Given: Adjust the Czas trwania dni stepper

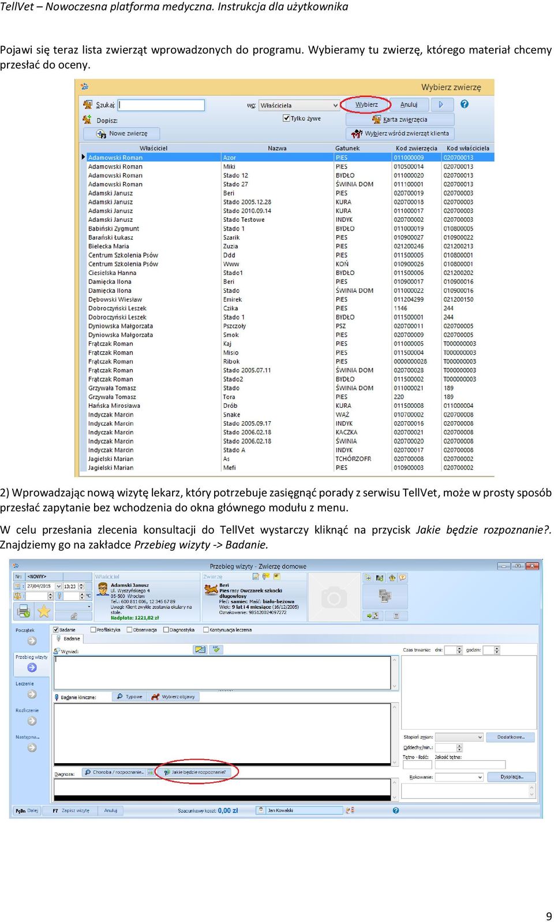Looking at the screenshot, I should [459, 650].
